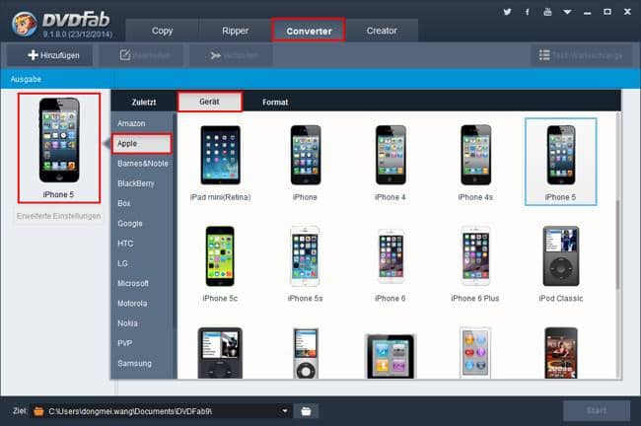The image size is (641, 426).
Task: Choose the iPod Classic device profile
Action: [561, 263]
